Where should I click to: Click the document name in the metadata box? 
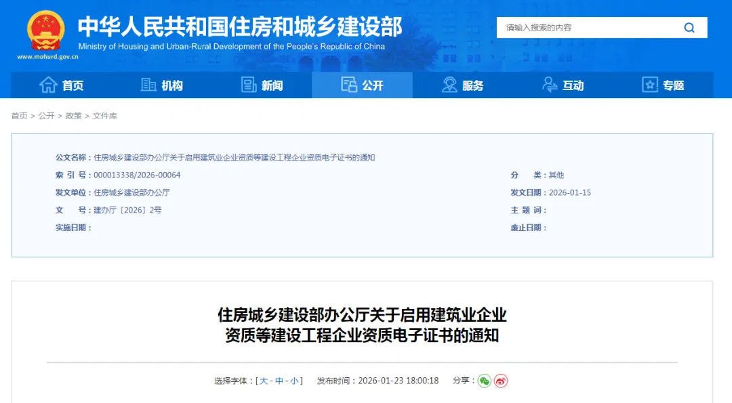pos(235,158)
